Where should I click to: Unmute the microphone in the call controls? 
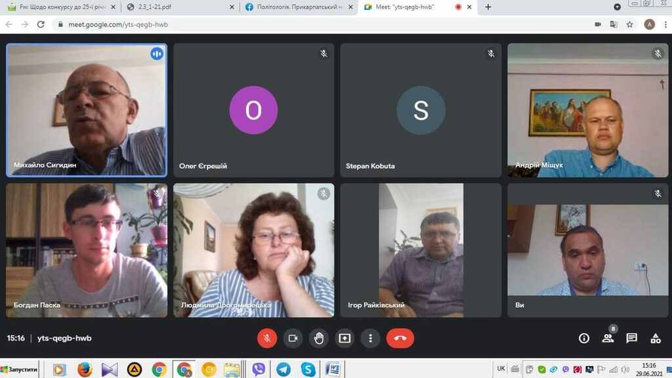pyautogui.click(x=266, y=338)
